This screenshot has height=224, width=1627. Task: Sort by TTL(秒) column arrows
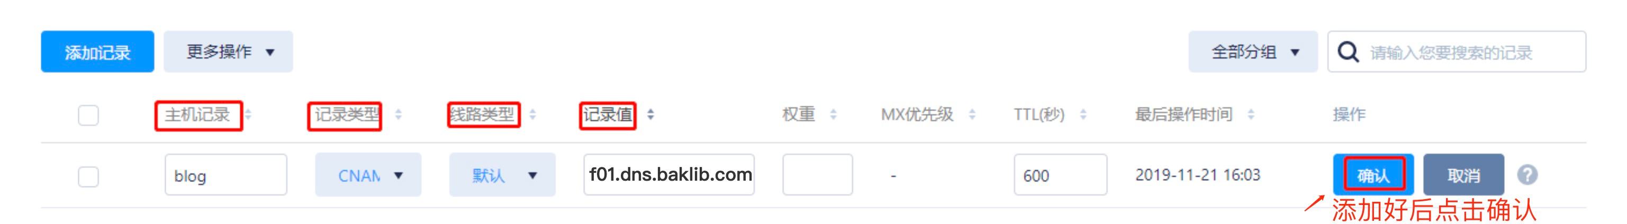[1083, 114]
